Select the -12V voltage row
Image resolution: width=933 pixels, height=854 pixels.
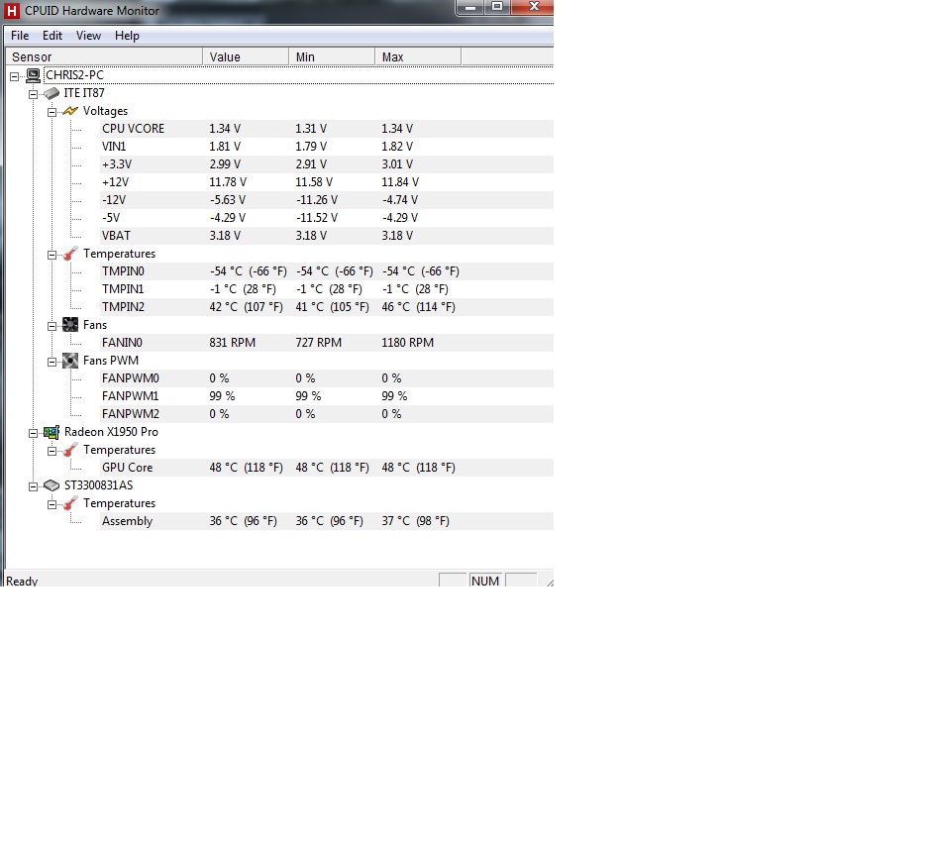pos(327,200)
